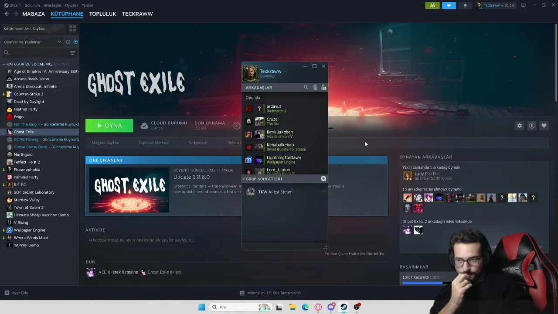Open Microsoft Edge from the taskbar

pos(306,307)
